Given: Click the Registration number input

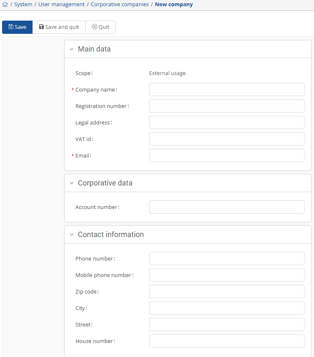Looking at the screenshot, I should click(227, 106).
